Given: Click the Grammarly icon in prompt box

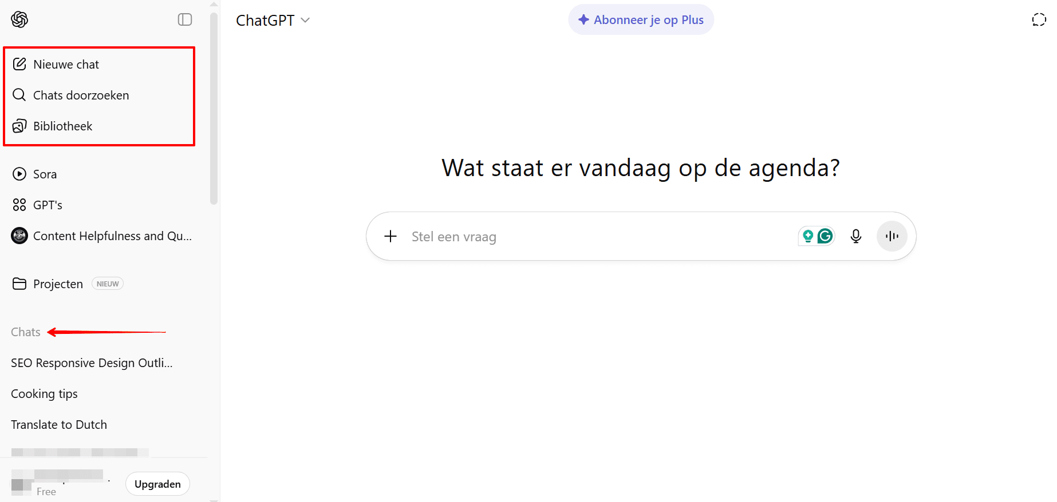Looking at the screenshot, I should (x=825, y=236).
